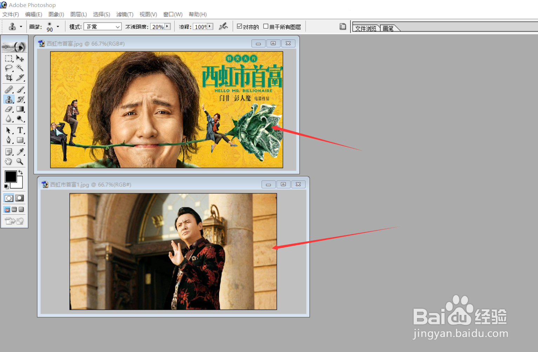Image resolution: width=538 pixels, height=352 pixels.
Task: Open the 模式 blending mode dropdown
Action: 102,27
